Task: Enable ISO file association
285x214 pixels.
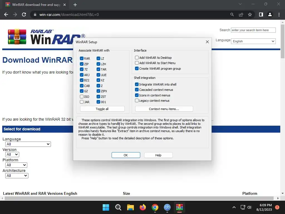Action: coord(82,96)
